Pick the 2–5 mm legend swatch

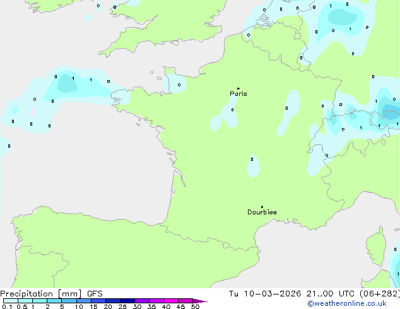coord(54,301)
